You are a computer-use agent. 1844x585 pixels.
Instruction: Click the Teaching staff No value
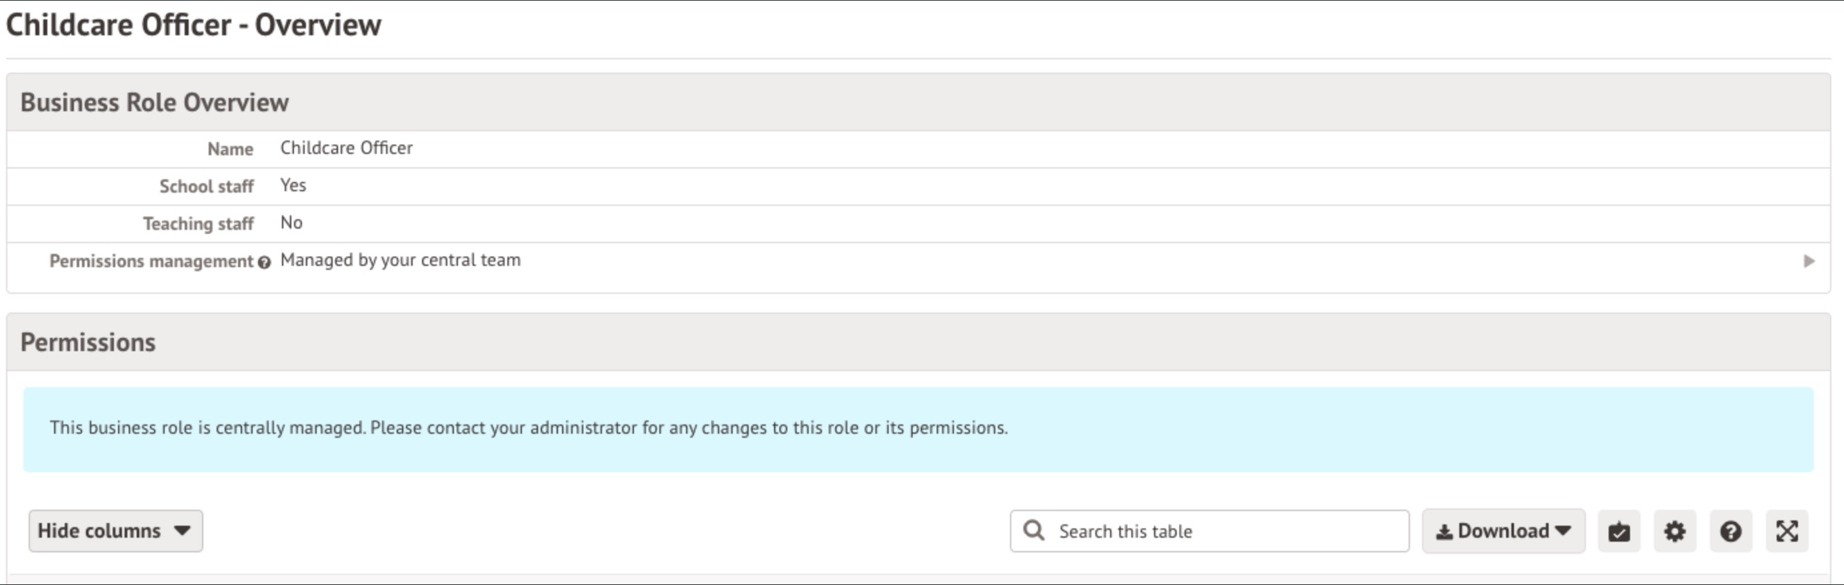(291, 223)
